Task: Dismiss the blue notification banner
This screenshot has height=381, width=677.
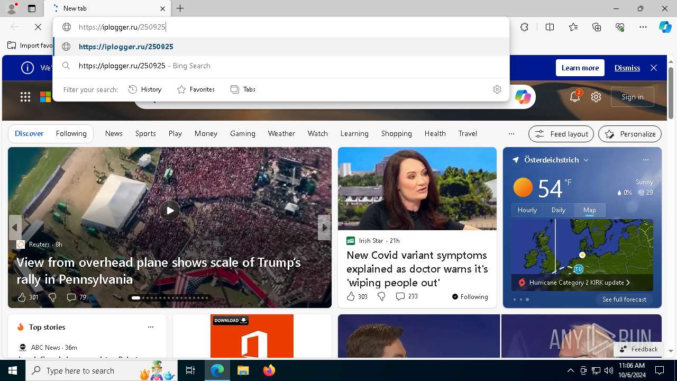Action: [x=627, y=68]
